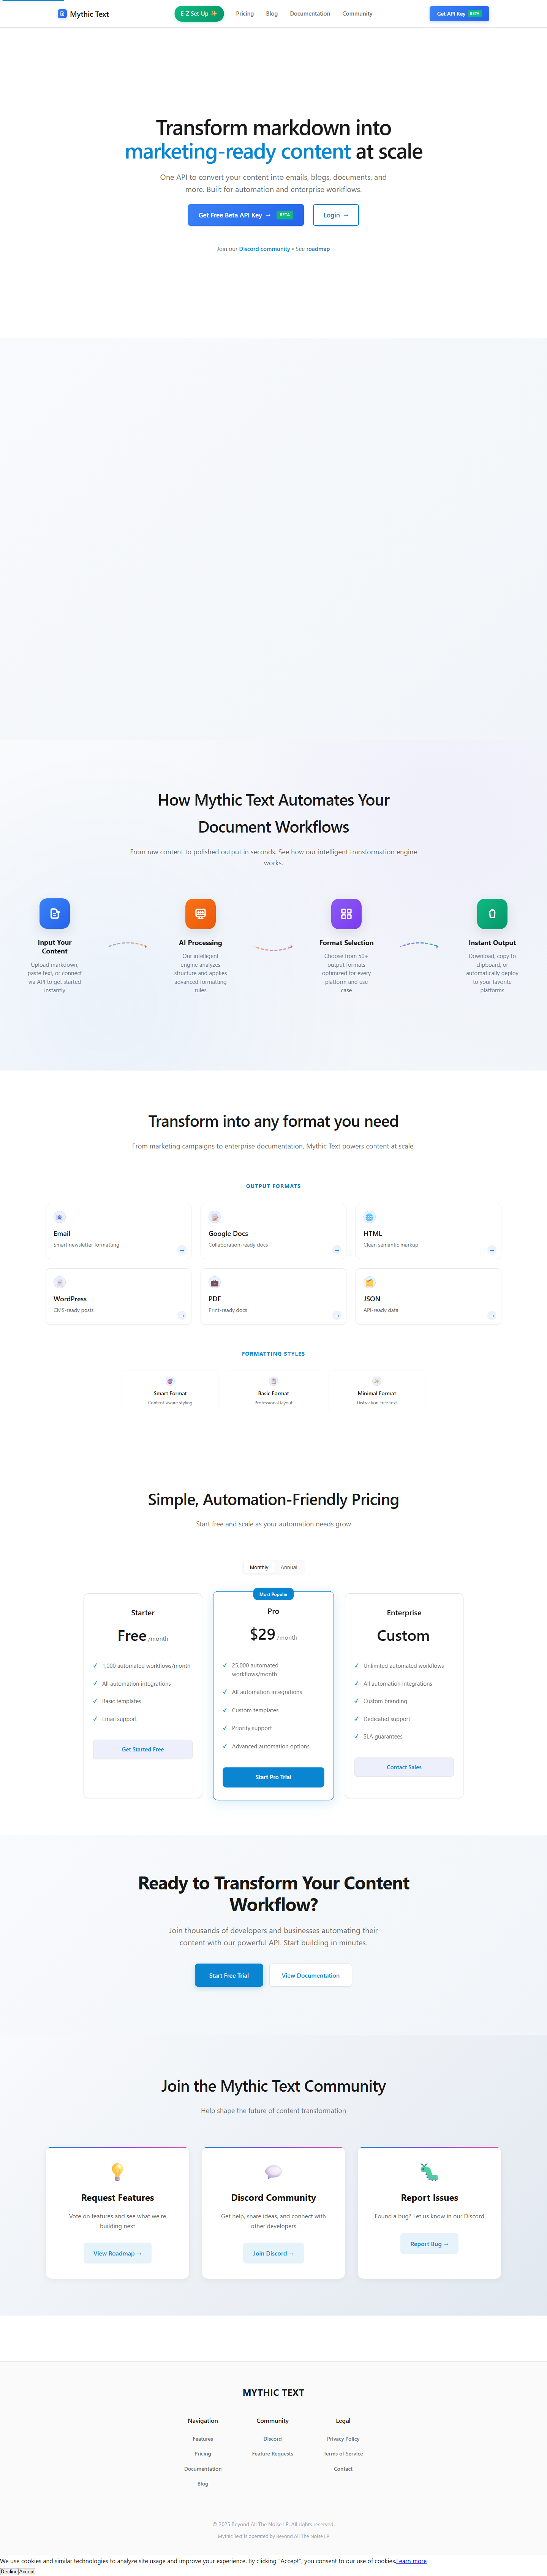547x2576 pixels.
Task: Click the AI Processing workflow icon
Action: [200, 913]
